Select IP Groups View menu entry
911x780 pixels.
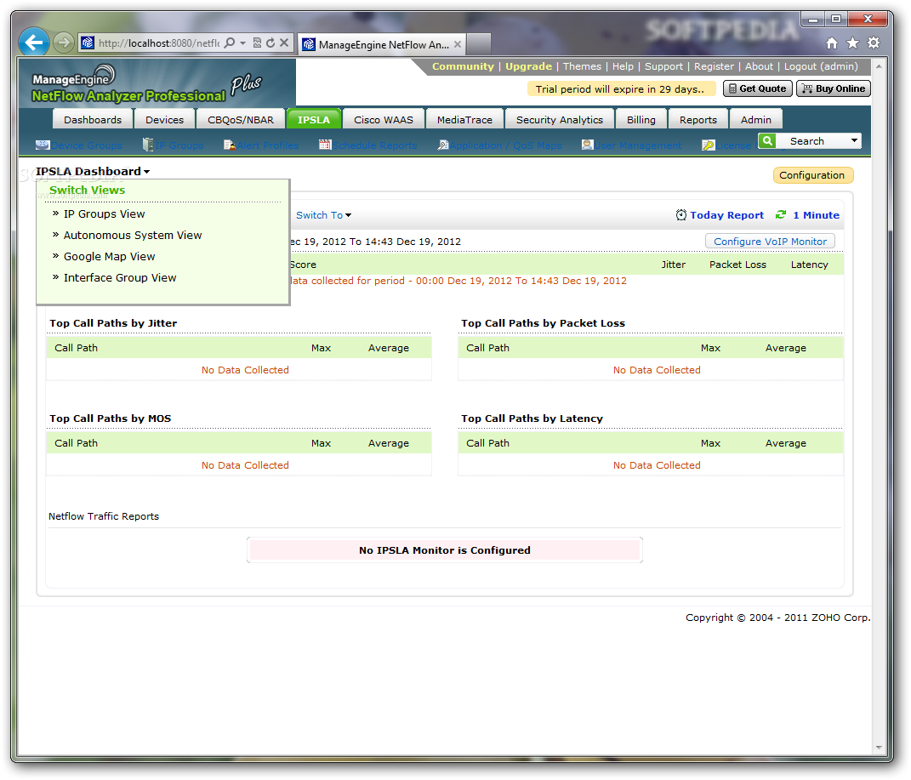pos(104,214)
